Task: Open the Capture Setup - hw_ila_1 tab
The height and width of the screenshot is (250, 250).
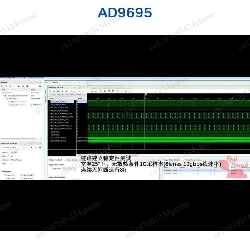Action: click(193, 160)
